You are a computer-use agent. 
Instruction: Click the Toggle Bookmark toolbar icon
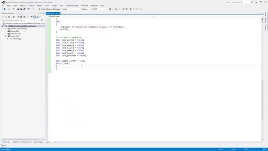tap(131, 9)
